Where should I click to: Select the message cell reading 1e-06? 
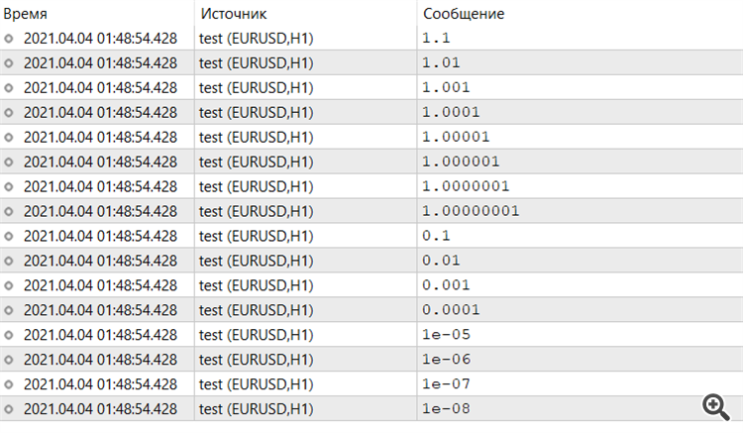(445, 359)
